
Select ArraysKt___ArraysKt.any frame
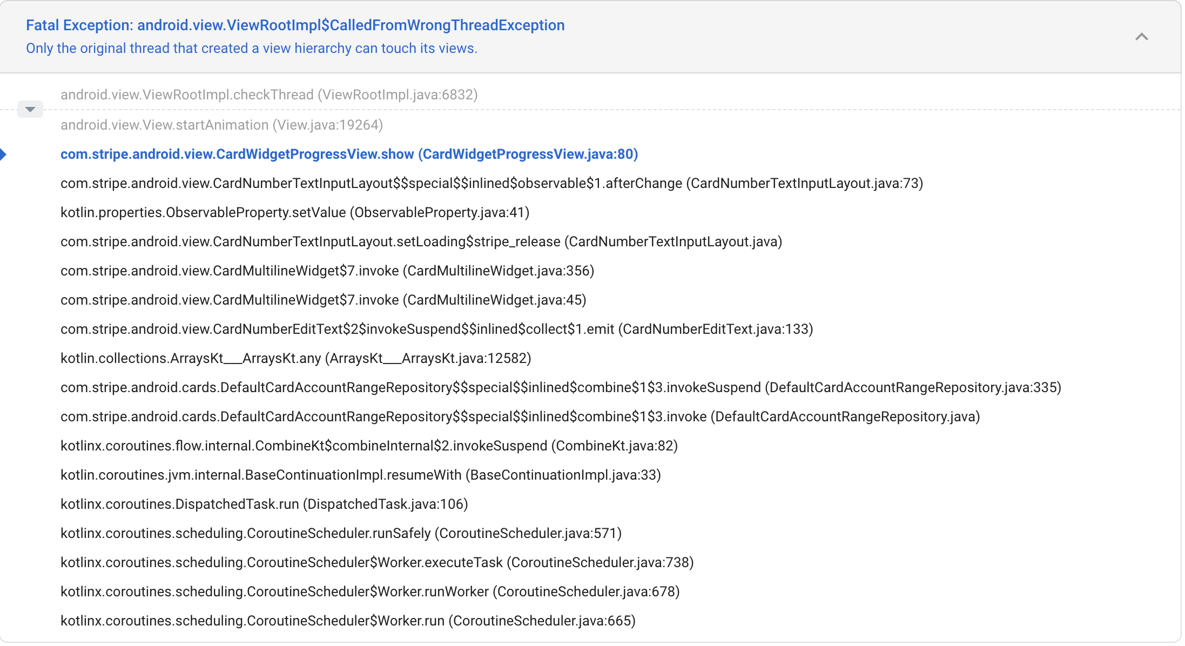pos(295,358)
